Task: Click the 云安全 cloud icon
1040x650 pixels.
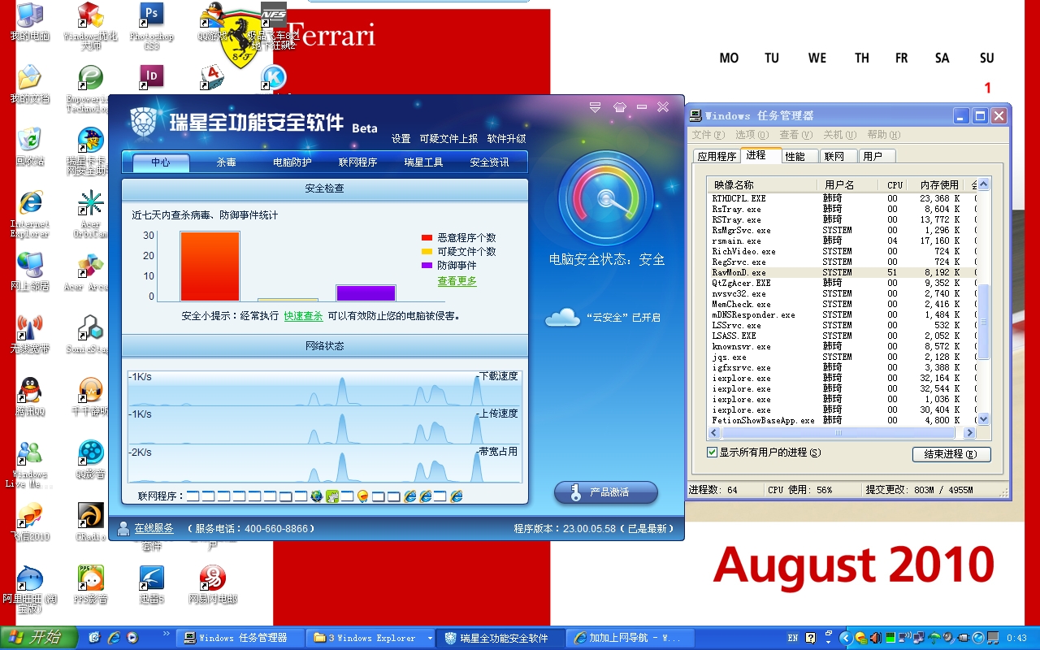Action: pyautogui.click(x=562, y=317)
